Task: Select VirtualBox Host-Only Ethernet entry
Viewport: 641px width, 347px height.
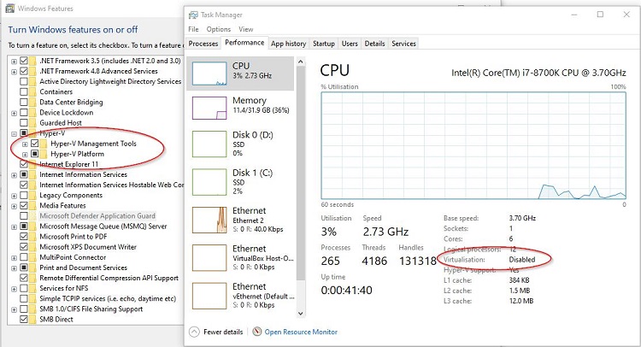Action: 240,258
